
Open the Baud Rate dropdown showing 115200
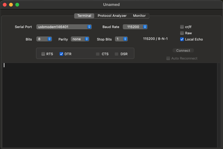(135, 27)
